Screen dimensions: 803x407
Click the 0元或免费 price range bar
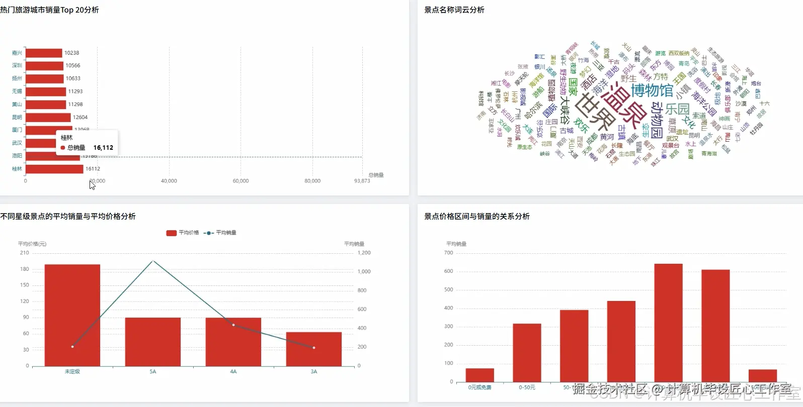(x=480, y=375)
